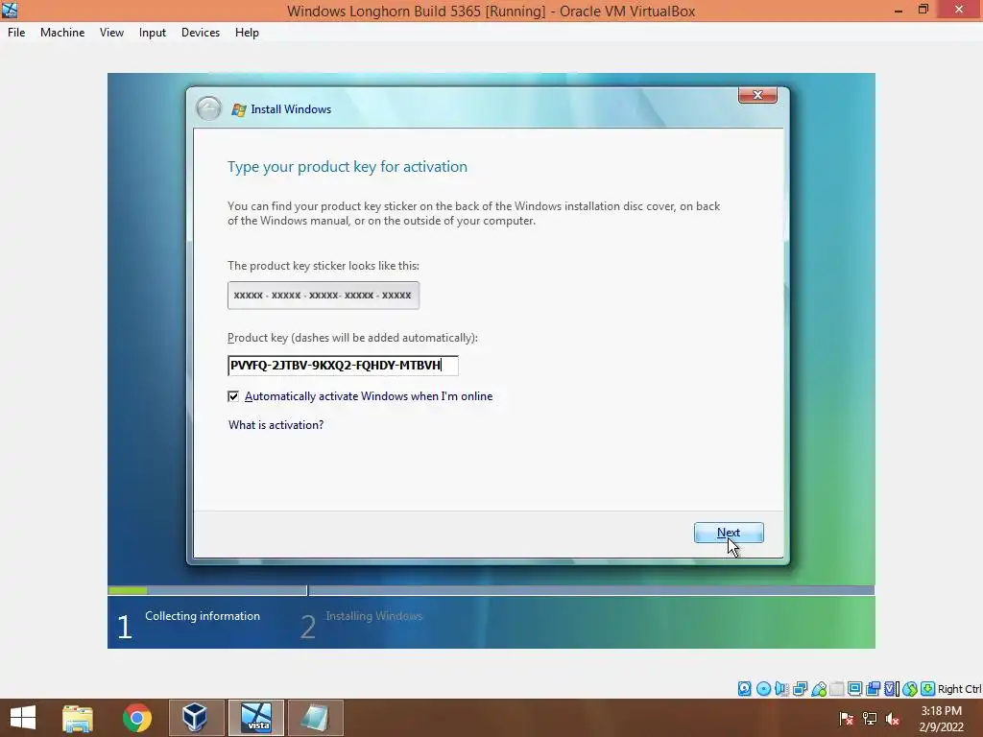The height and width of the screenshot is (737, 983).
Task: Click the muted volume tray icon
Action: (893, 718)
